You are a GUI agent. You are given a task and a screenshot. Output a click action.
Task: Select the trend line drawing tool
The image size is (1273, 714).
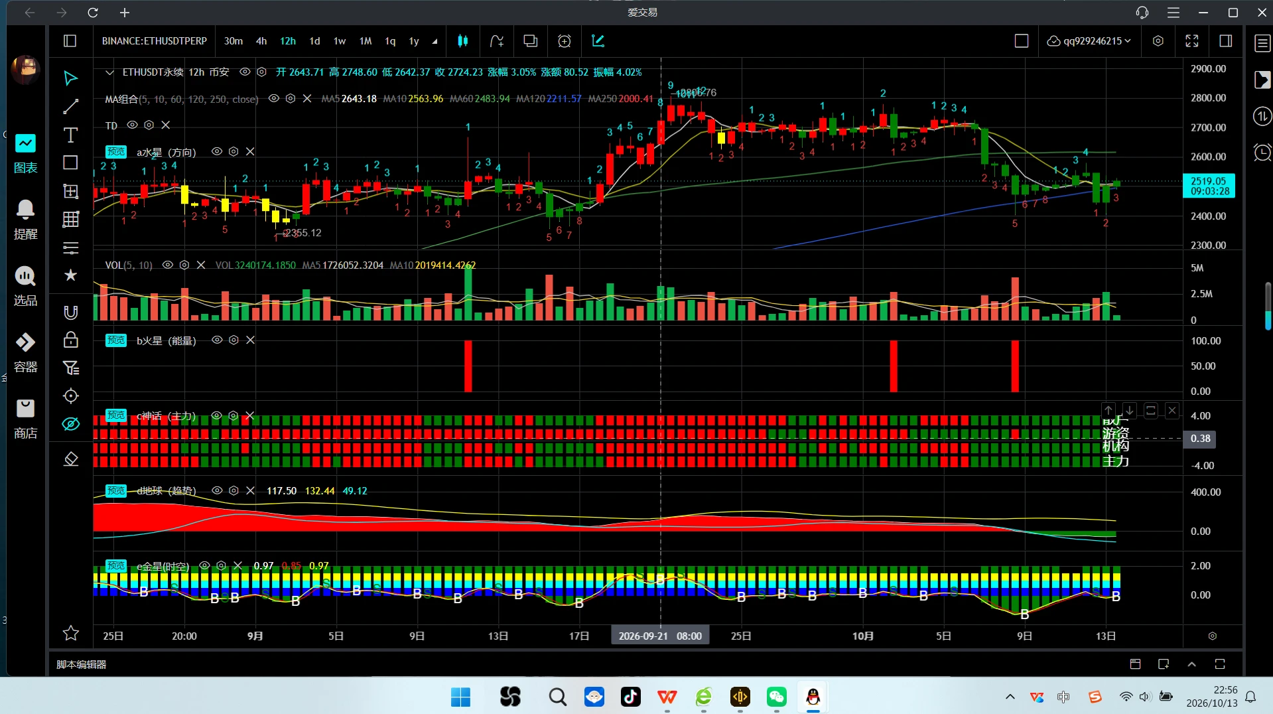click(70, 107)
